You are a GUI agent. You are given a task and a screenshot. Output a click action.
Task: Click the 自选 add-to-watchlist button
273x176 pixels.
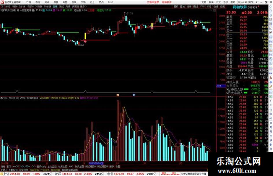[x=216, y=6]
